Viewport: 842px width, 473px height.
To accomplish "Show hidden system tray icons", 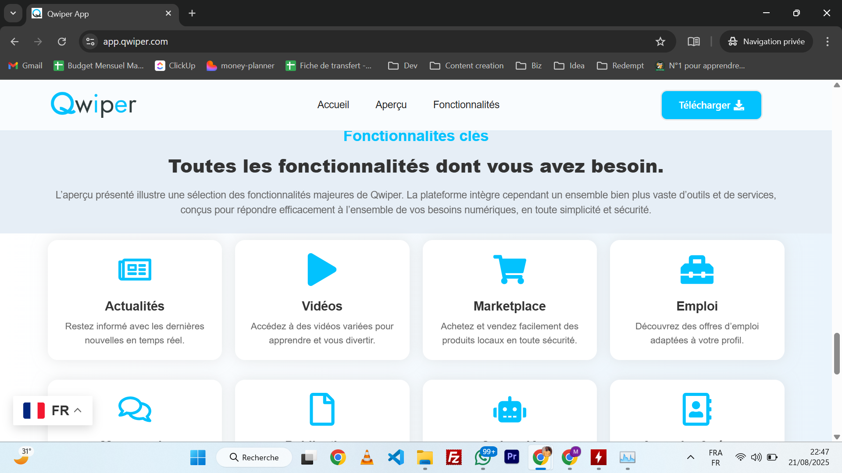I will click(x=690, y=457).
